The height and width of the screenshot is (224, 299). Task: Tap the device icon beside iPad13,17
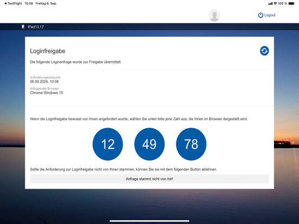point(23,27)
